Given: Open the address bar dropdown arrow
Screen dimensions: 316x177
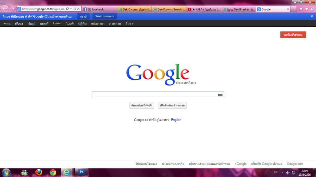Looking at the screenshot, I should [x=71, y=9].
